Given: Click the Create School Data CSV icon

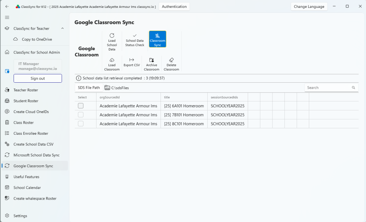Looking at the screenshot, I should coord(7,144).
